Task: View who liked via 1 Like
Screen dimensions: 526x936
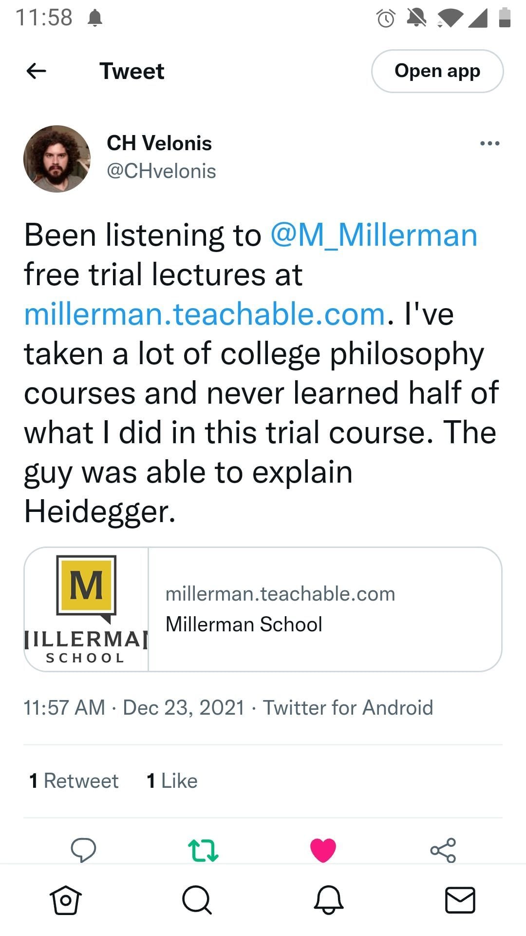Action: point(172,781)
